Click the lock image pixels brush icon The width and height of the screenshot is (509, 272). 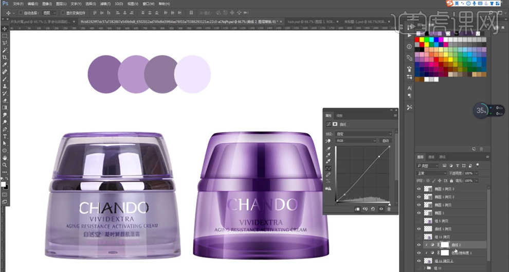coord(434,180)
